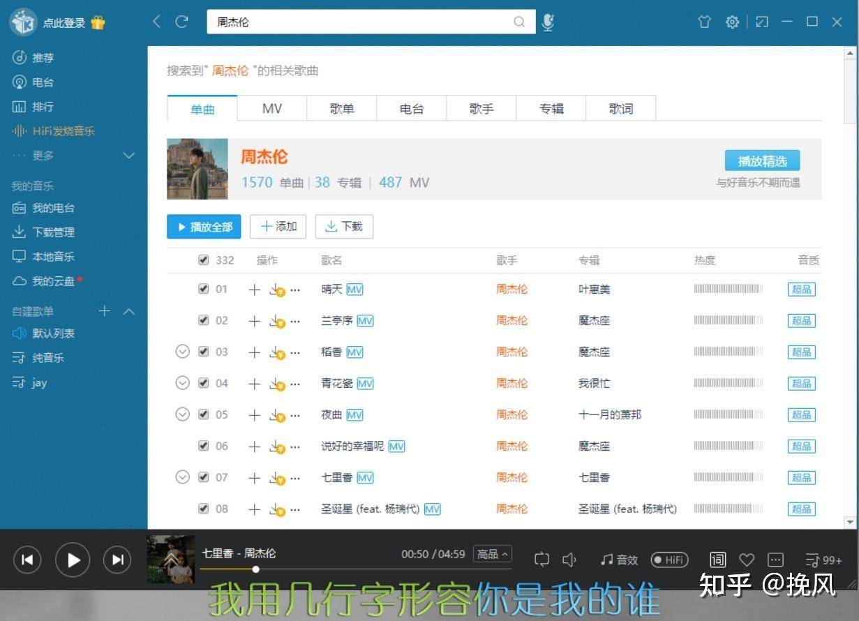Screen dimensions: 859x621
Task: Uncheck the checkbox for song 05
Action: coord(203,414)
